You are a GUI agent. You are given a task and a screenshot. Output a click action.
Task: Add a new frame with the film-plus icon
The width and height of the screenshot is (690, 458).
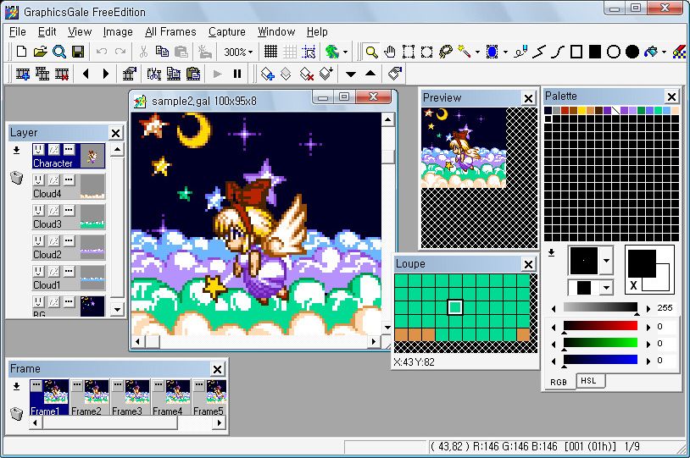tap(23, 74)
